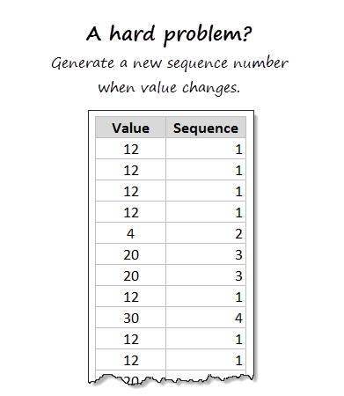Image resolution: width=344 pixels, height=396 pixels.
Task: Select the first Value cell showing 12
Action: pos(130,149)
